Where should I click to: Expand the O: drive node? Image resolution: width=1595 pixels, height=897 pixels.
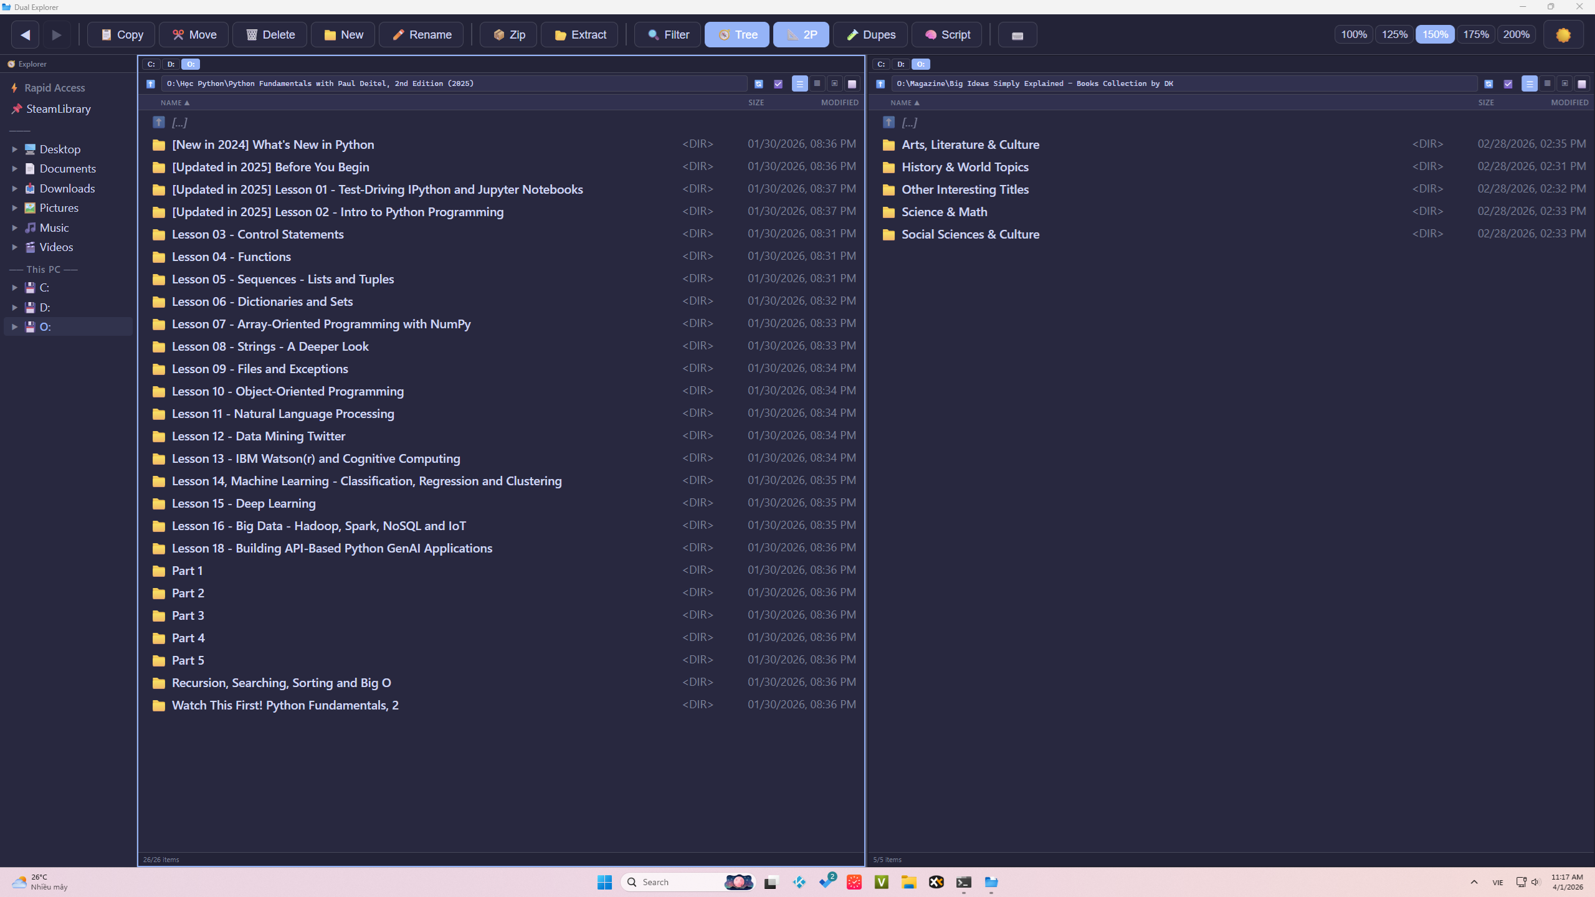coord(14,327)
